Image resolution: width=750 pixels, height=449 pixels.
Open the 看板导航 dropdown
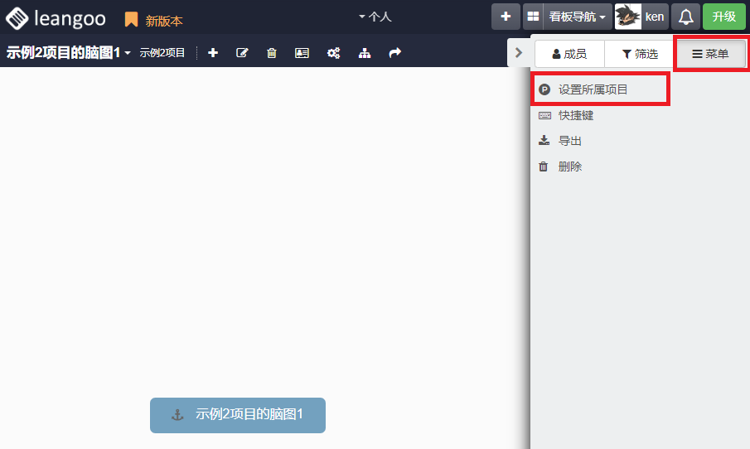point(578,17)
